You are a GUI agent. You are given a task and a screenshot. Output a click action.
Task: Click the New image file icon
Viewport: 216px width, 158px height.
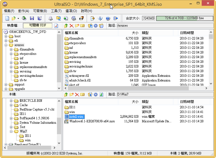click(7, 18)
